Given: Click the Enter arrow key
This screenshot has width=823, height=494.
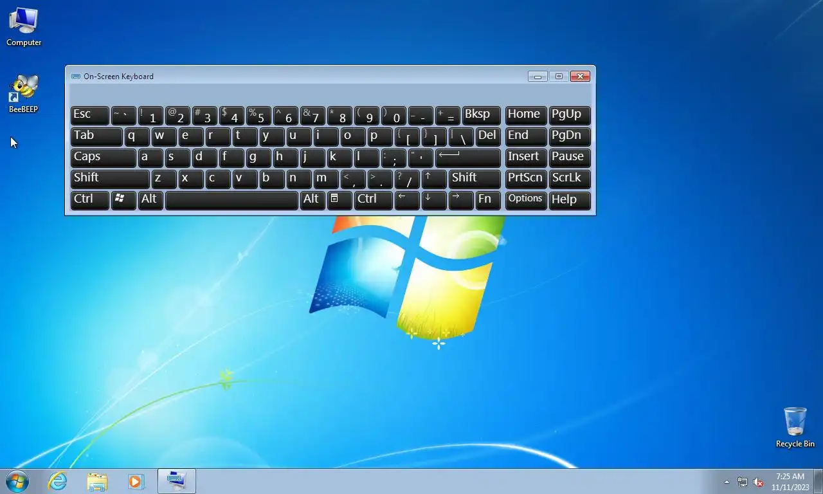Looking at the screenshot, I should (467, 158).
